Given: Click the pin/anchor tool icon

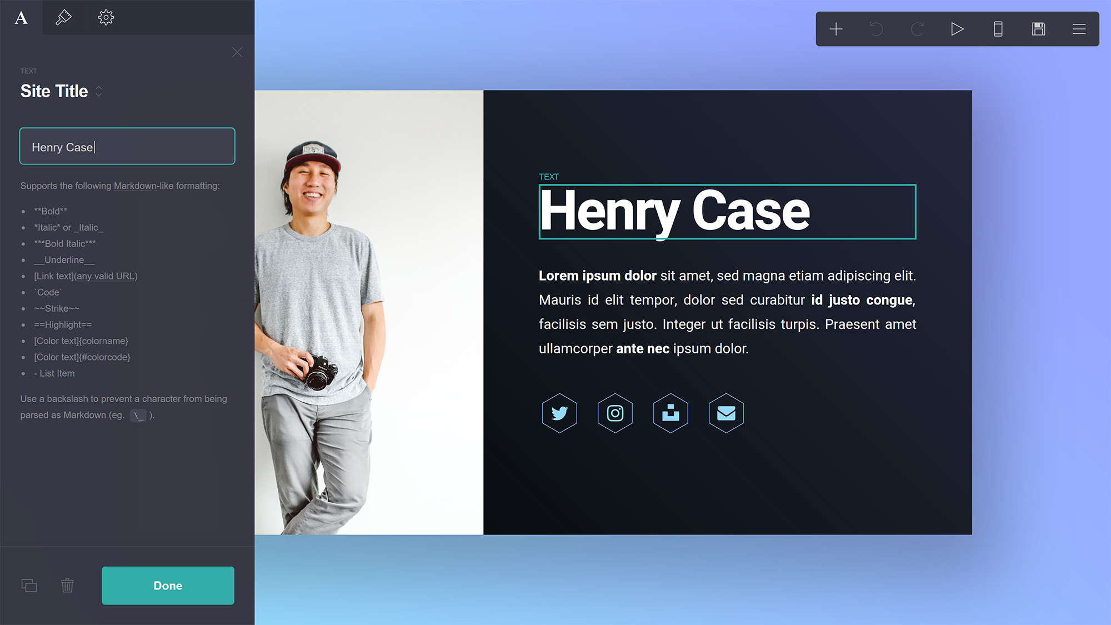Looking at the screenshot, I should click(x=63, y=17).
